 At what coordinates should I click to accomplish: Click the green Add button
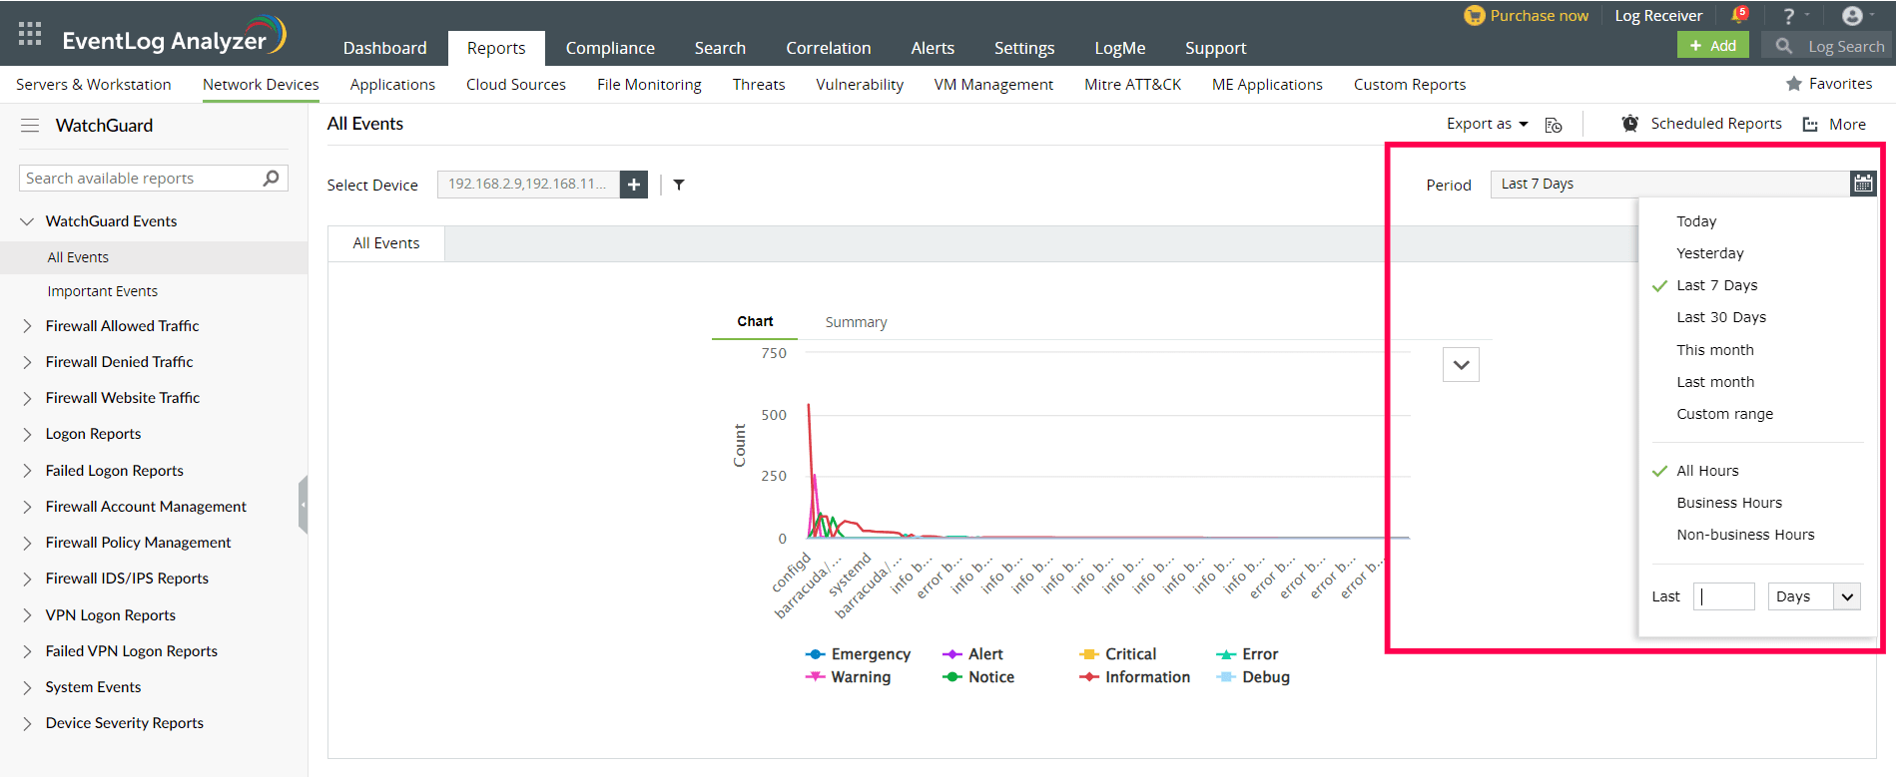pyautogui.click(x=1712, y=46)
